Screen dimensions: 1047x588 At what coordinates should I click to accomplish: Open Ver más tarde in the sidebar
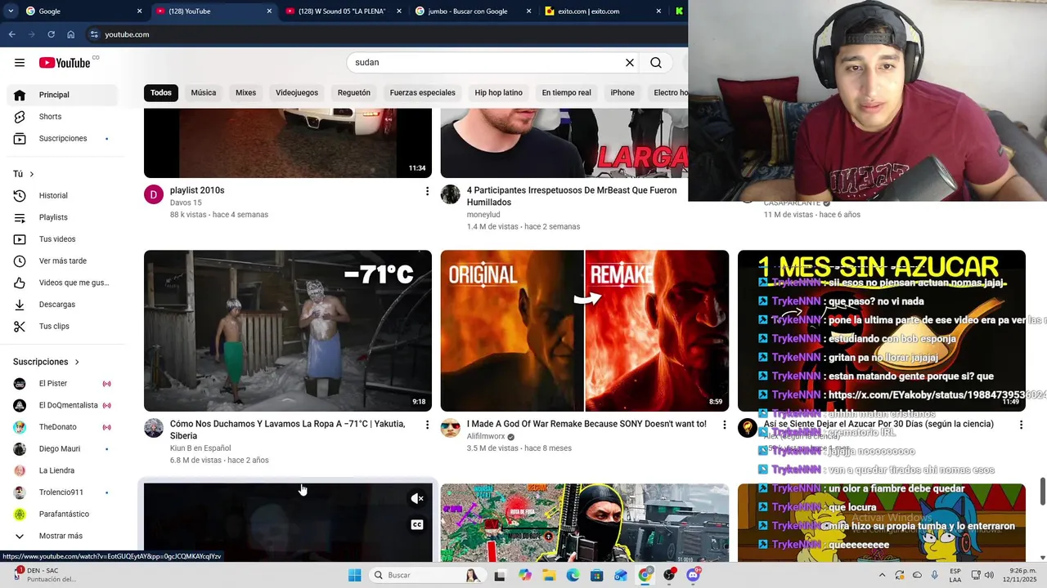pyautogui.click(x=62, y=261)
